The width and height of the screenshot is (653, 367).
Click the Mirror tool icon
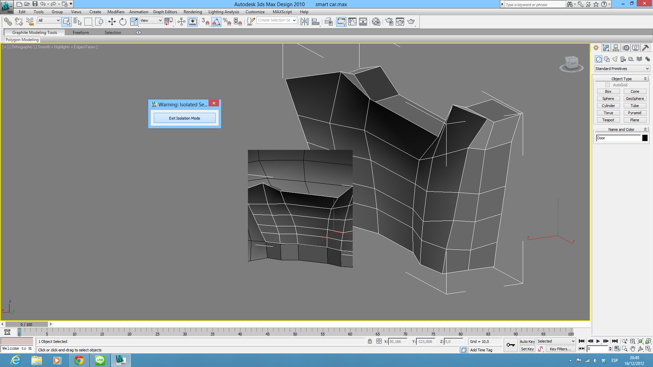pos(304,22)
